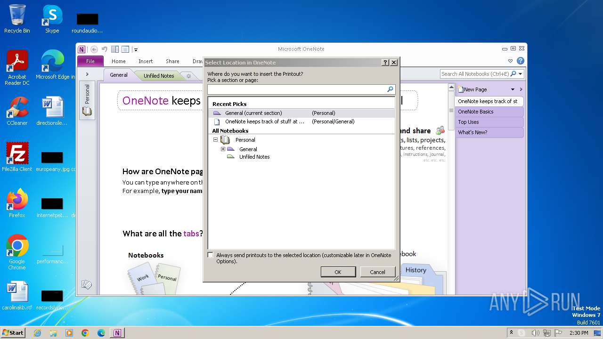The height and width of the screenshot is (339, 603).
Task: Minimize the ribbon using heart-shaped arrow
Action: click(x=510, y=61)
